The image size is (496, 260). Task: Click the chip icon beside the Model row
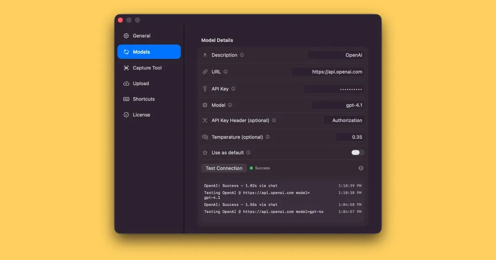click(205, 105)
